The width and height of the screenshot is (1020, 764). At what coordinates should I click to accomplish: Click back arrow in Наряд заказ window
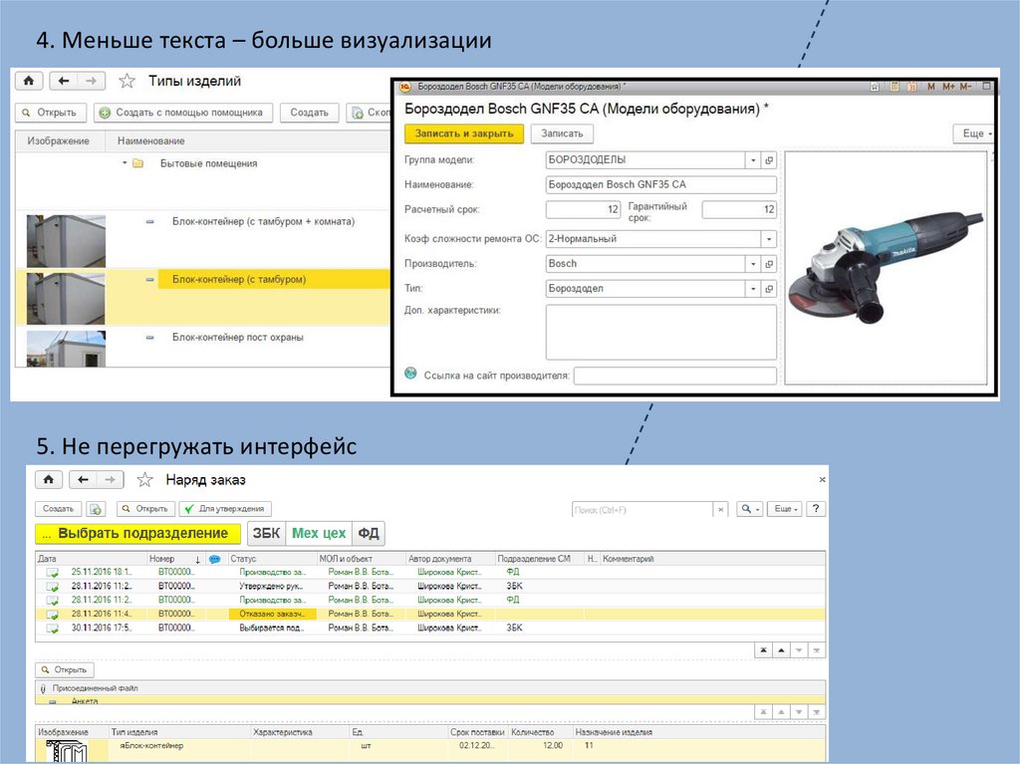pyautogui.click(x=83, y=479)
